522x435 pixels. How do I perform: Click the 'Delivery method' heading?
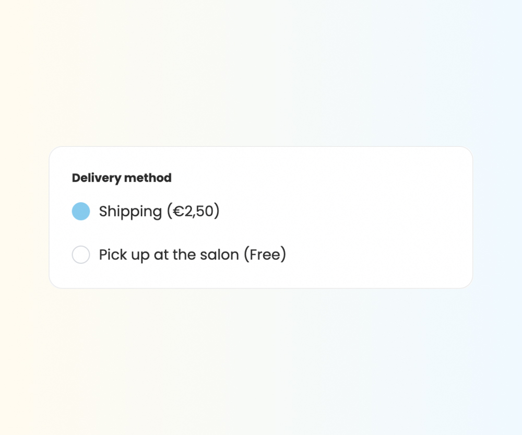click(x=122, y=178)
